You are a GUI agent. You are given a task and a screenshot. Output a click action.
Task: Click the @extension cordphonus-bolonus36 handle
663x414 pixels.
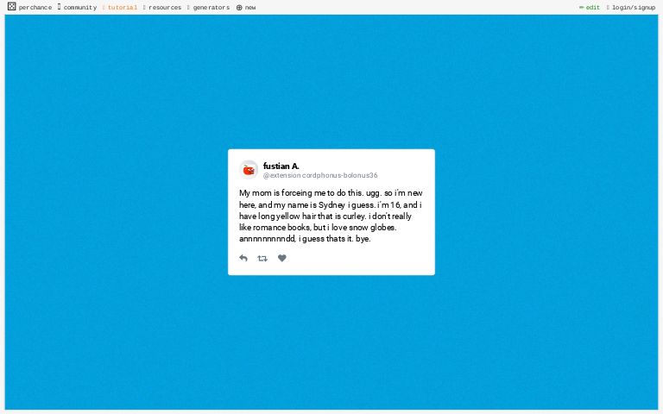coord(320,176)
